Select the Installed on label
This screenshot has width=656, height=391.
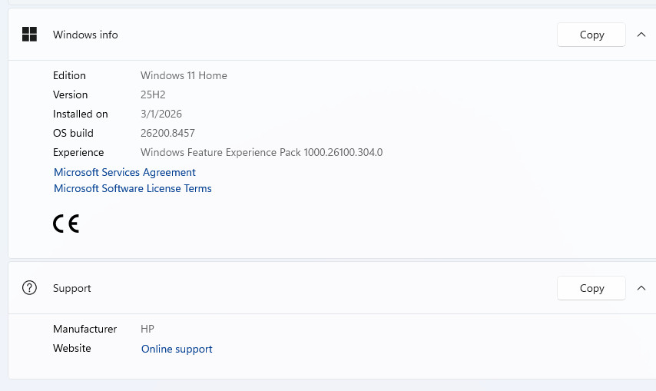tap(81, 114)
